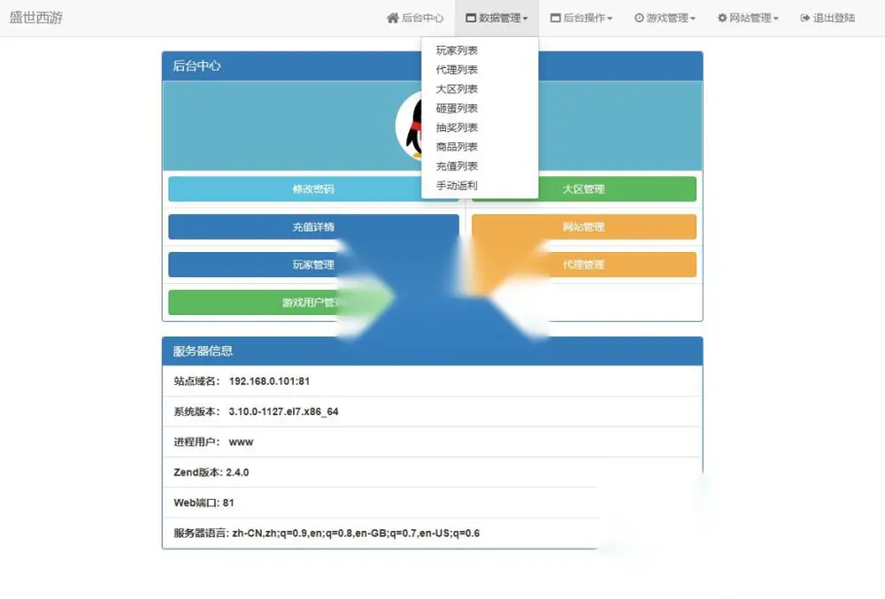Click the 服务器语言 zh-CN row
The image size is (885, 599).
tap(433, 534)
